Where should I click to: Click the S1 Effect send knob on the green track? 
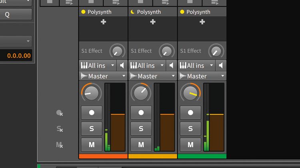(x=216, y=51)
